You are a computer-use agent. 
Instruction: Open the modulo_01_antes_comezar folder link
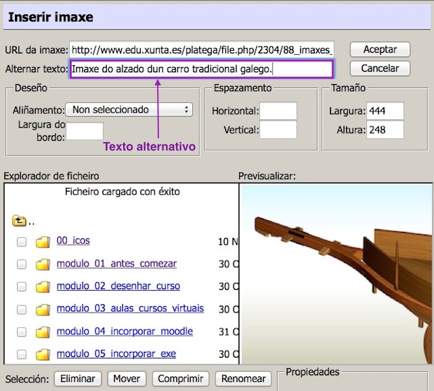click(x=117, y=263)
